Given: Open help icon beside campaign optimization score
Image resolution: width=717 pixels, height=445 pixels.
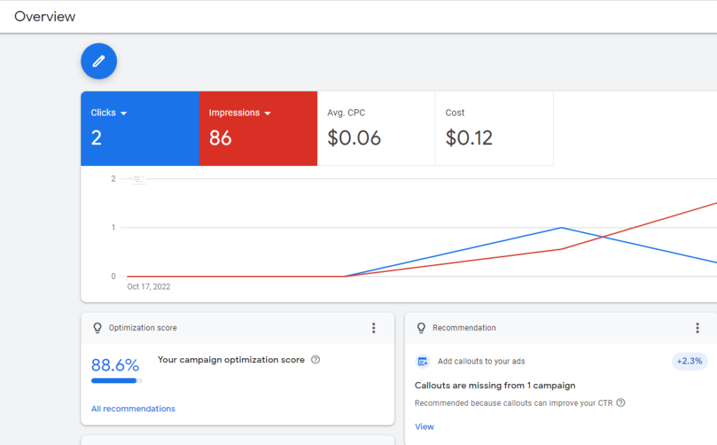Looking at the screenshot, I should click(x=315, y=360).
